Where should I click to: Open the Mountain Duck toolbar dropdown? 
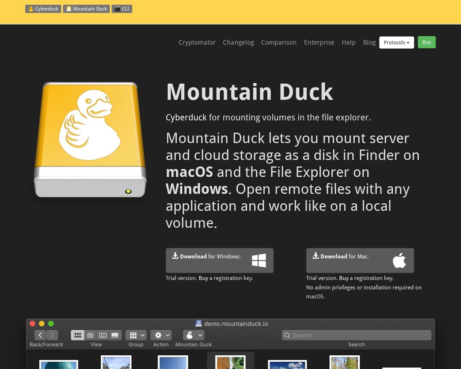(x=193, y=335)
